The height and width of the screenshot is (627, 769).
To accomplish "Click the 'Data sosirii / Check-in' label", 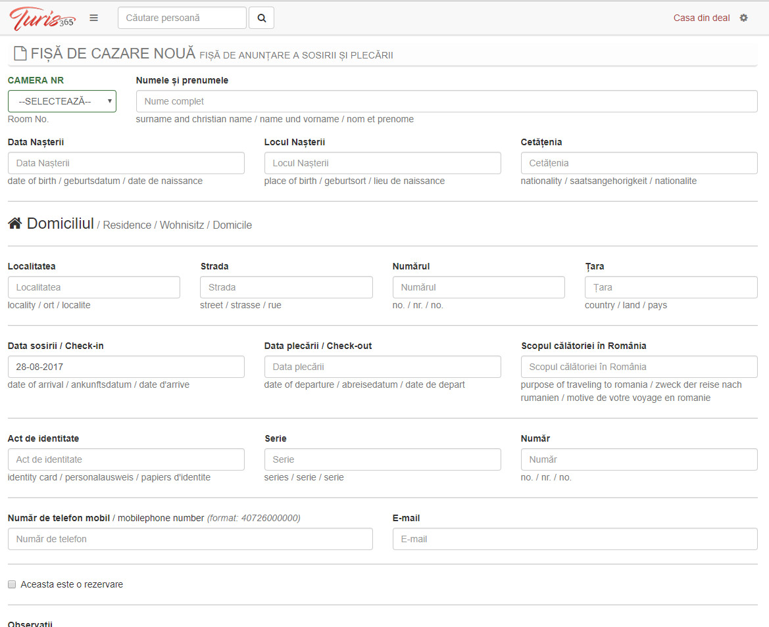I will [x=56, y=346].
